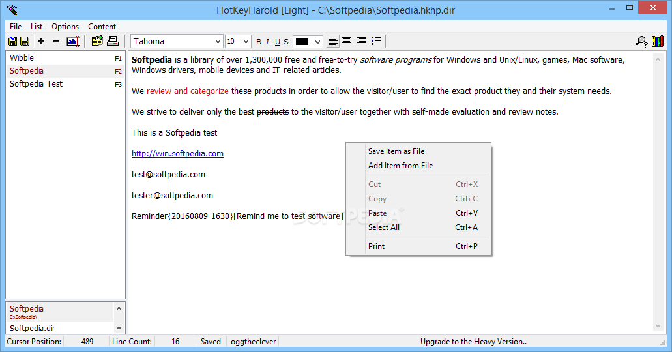Click the black text color swatch
This screenshot has width=672, height=352.
pyautogui.click(x=302, y=42)
